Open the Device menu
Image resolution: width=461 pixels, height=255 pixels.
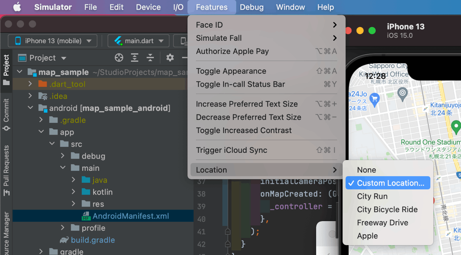[x=148, y=7]
